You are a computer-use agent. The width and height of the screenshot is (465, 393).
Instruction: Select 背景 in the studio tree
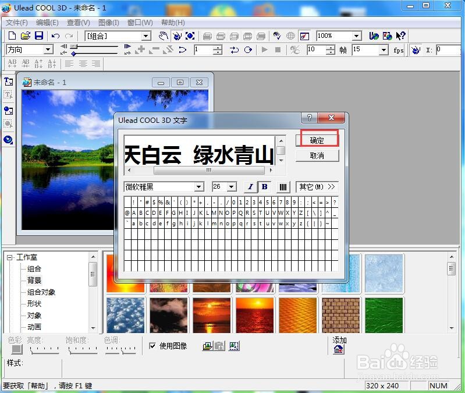pyautogui.click(x=34, y=280)
